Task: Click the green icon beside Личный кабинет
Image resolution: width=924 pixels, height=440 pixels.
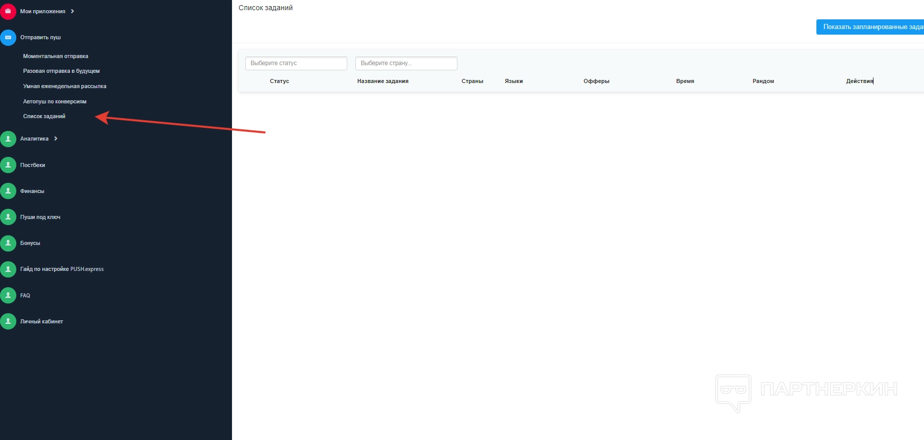Action: pos(8,321)
